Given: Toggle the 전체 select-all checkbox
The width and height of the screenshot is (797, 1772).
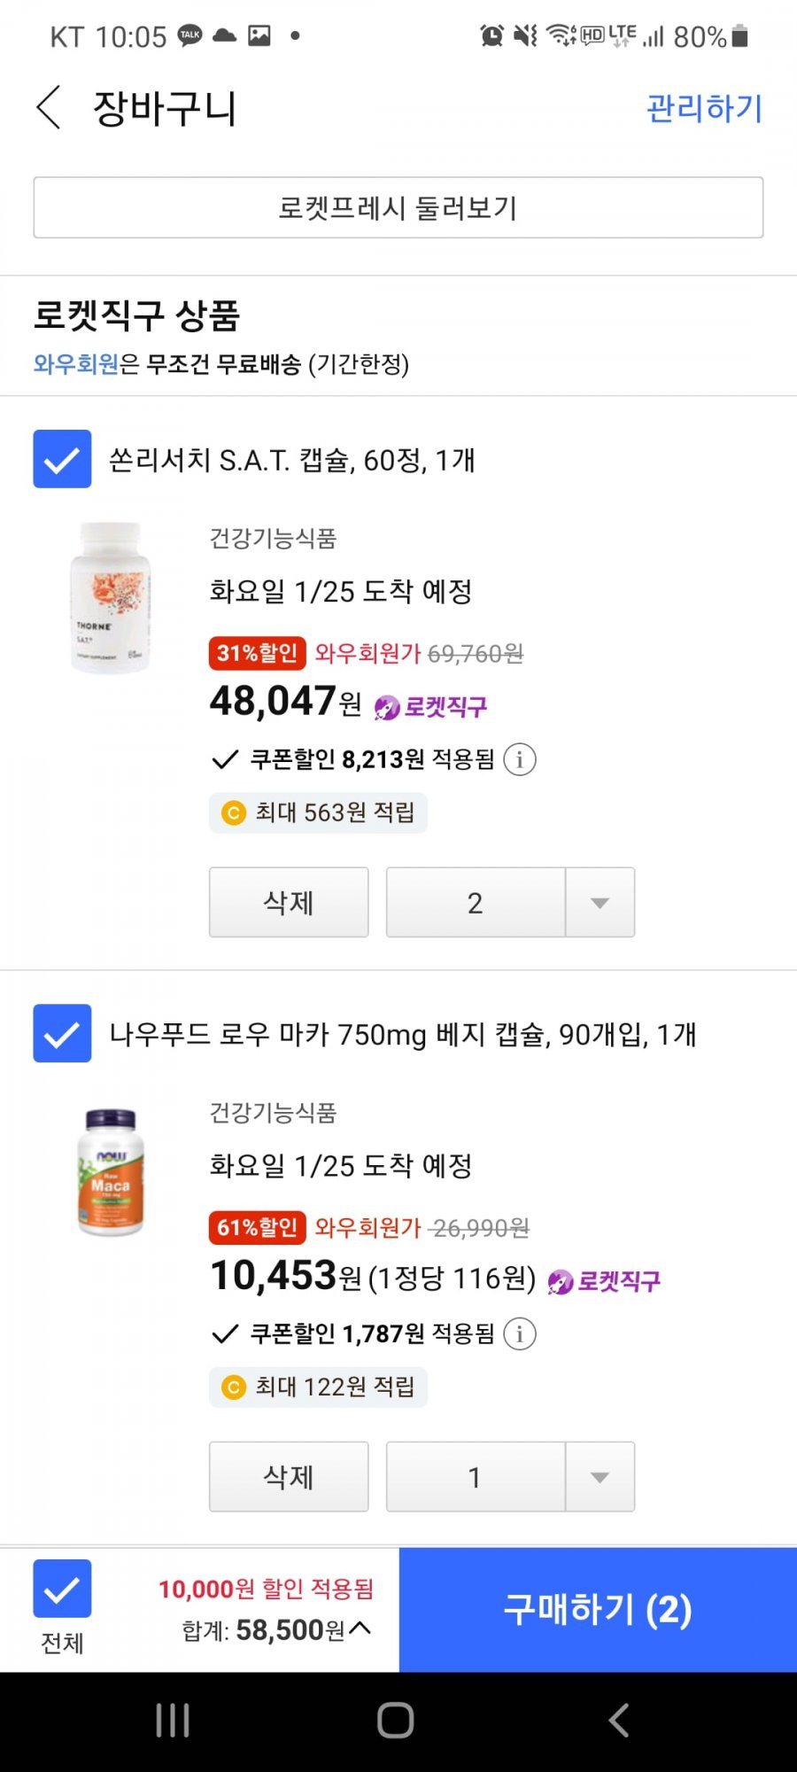Looking at the screenshot, I should coord(62,1589).
